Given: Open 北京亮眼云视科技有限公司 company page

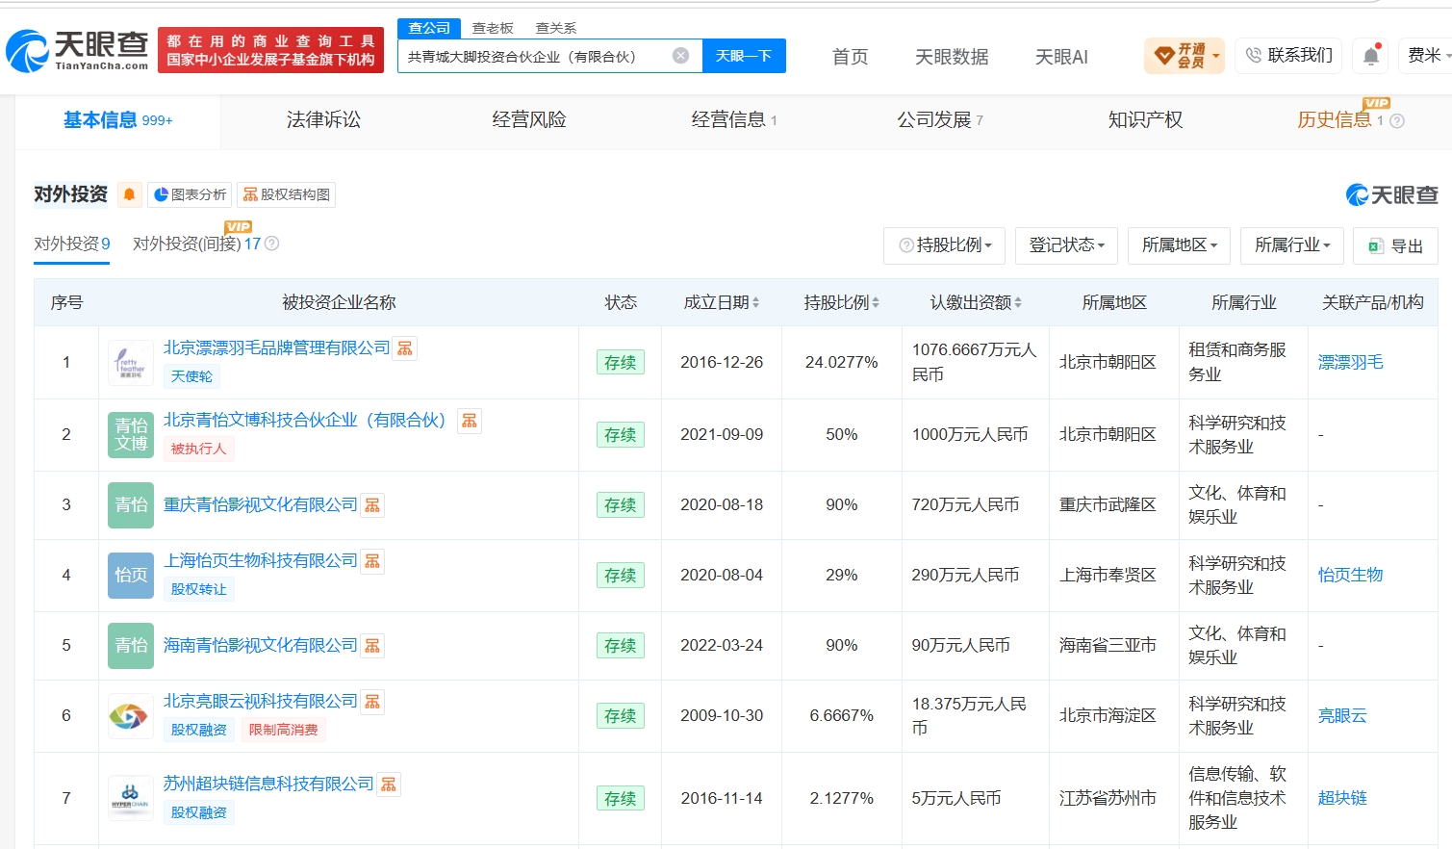Looking at the screenshot, I should 261,702.
